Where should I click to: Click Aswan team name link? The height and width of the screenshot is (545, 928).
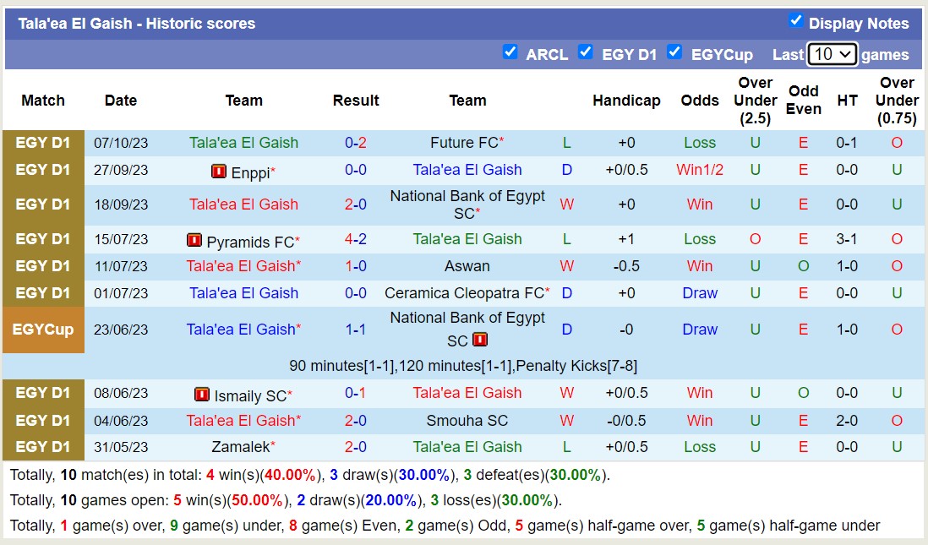click(x=467, y=266)
